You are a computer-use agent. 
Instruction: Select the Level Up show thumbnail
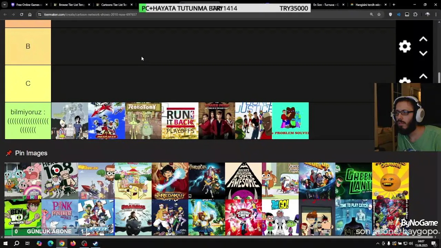317,181
